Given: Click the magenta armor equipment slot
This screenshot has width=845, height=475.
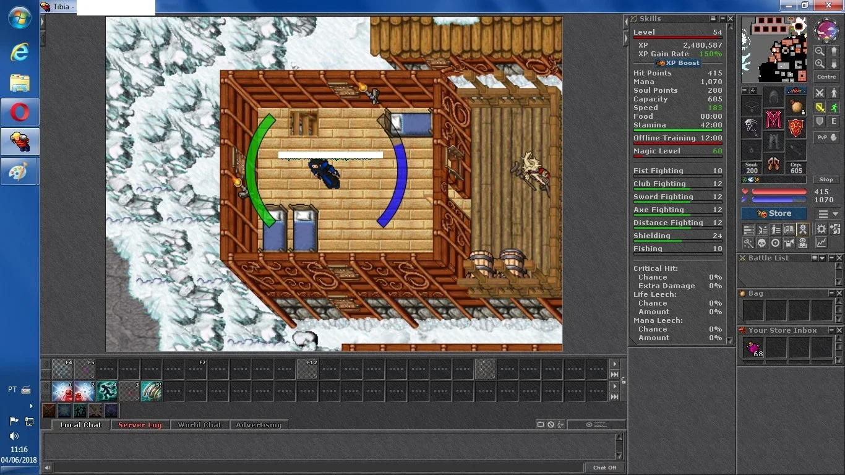Looking at the screenshot, I should click(774, 119).
